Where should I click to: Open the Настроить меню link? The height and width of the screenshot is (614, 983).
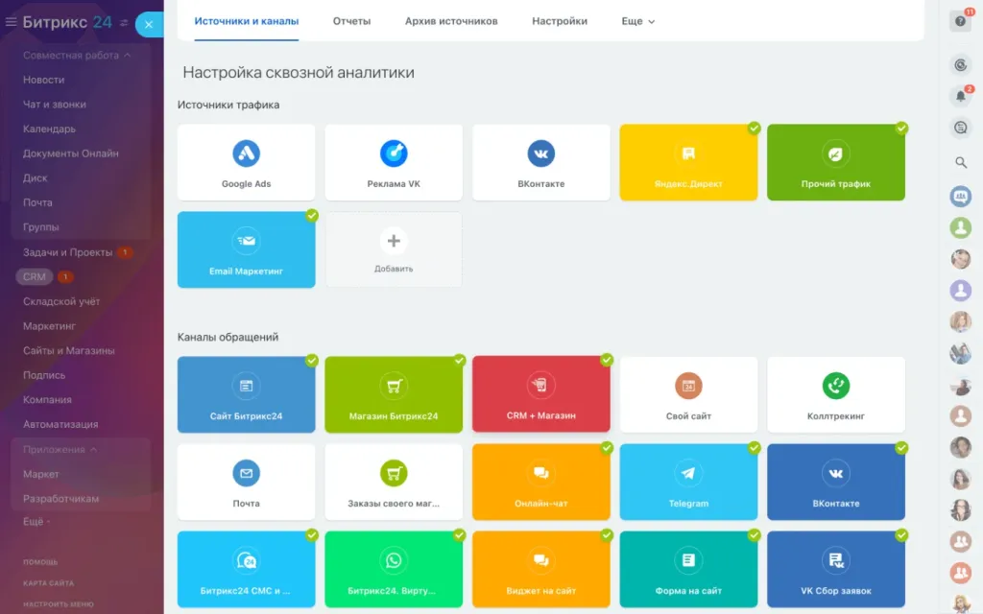pos(59,604)
